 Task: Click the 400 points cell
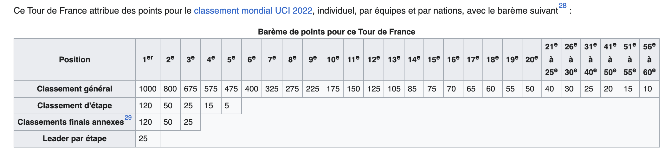click(x=252, y=89)
